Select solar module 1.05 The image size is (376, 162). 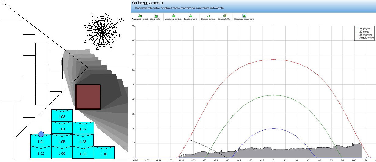62,140
